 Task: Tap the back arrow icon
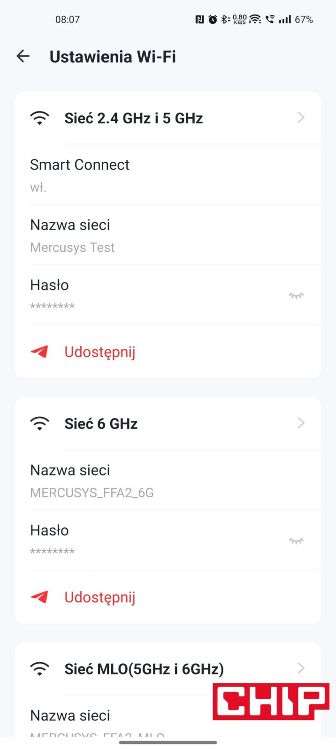(23, 57)
